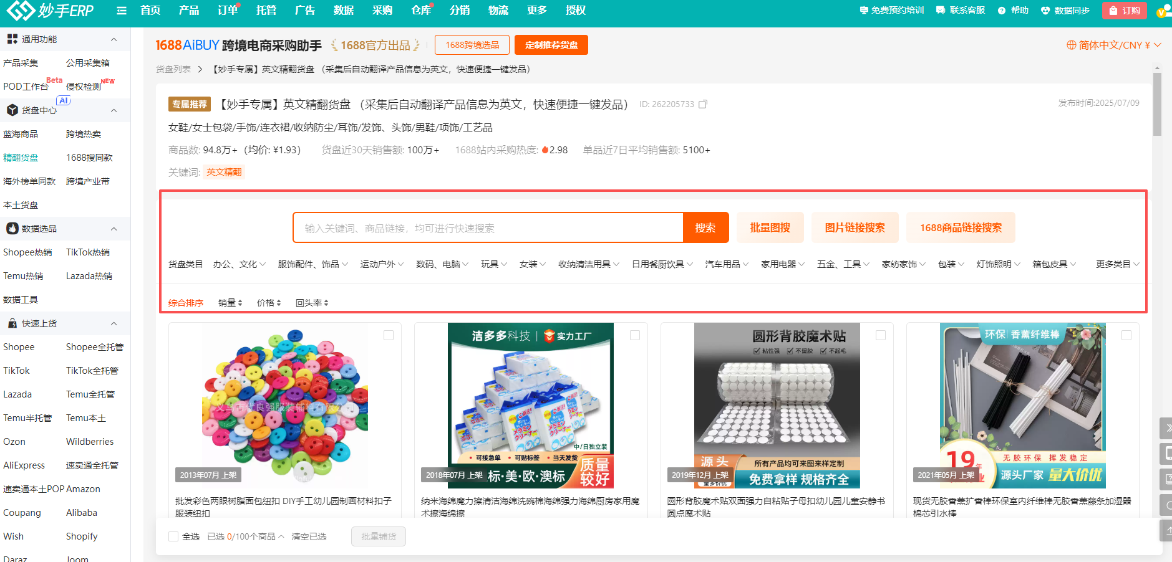
Task: Open the 授权 top menu
Action: click(576, 10)
